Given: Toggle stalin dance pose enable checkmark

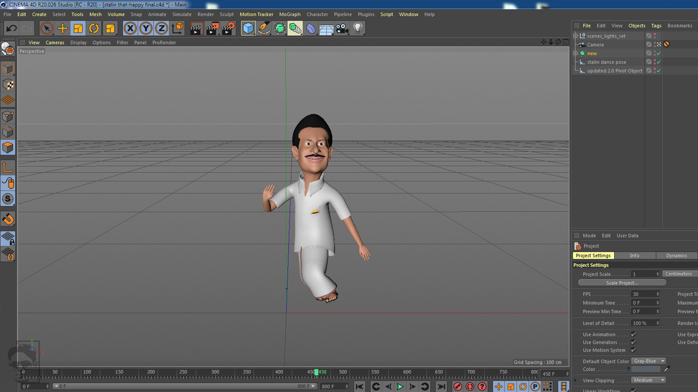Looking at the screenshot, I should tap(659, 62).
